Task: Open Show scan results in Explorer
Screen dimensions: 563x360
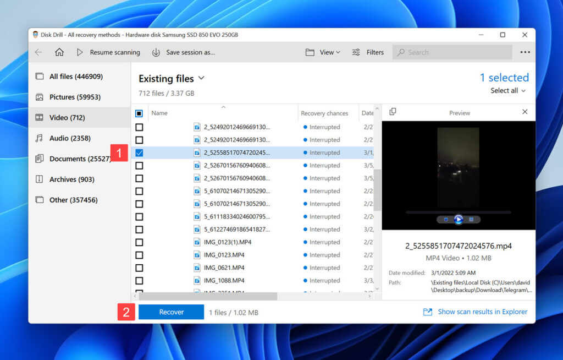Action: tap(482, 312)
